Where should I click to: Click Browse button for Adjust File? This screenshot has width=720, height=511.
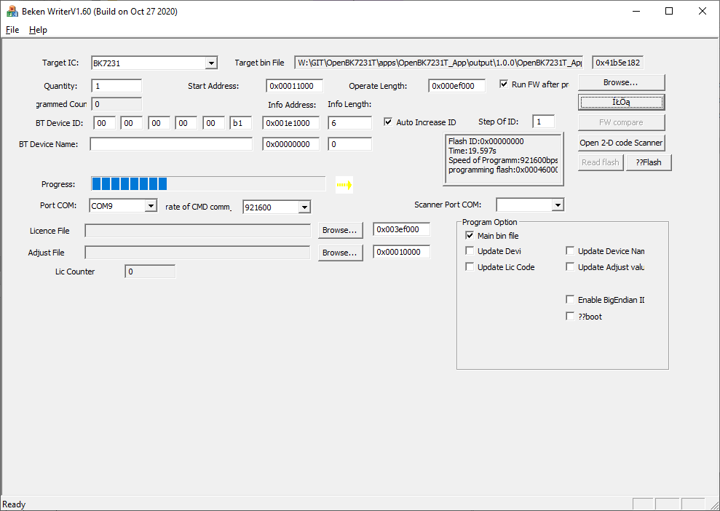click(x=340, y=253)
